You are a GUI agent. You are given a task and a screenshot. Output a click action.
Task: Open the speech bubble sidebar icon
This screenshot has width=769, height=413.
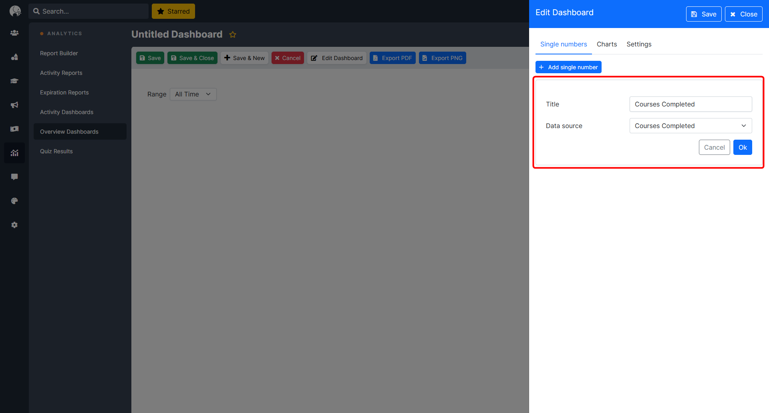pos(14,177)
